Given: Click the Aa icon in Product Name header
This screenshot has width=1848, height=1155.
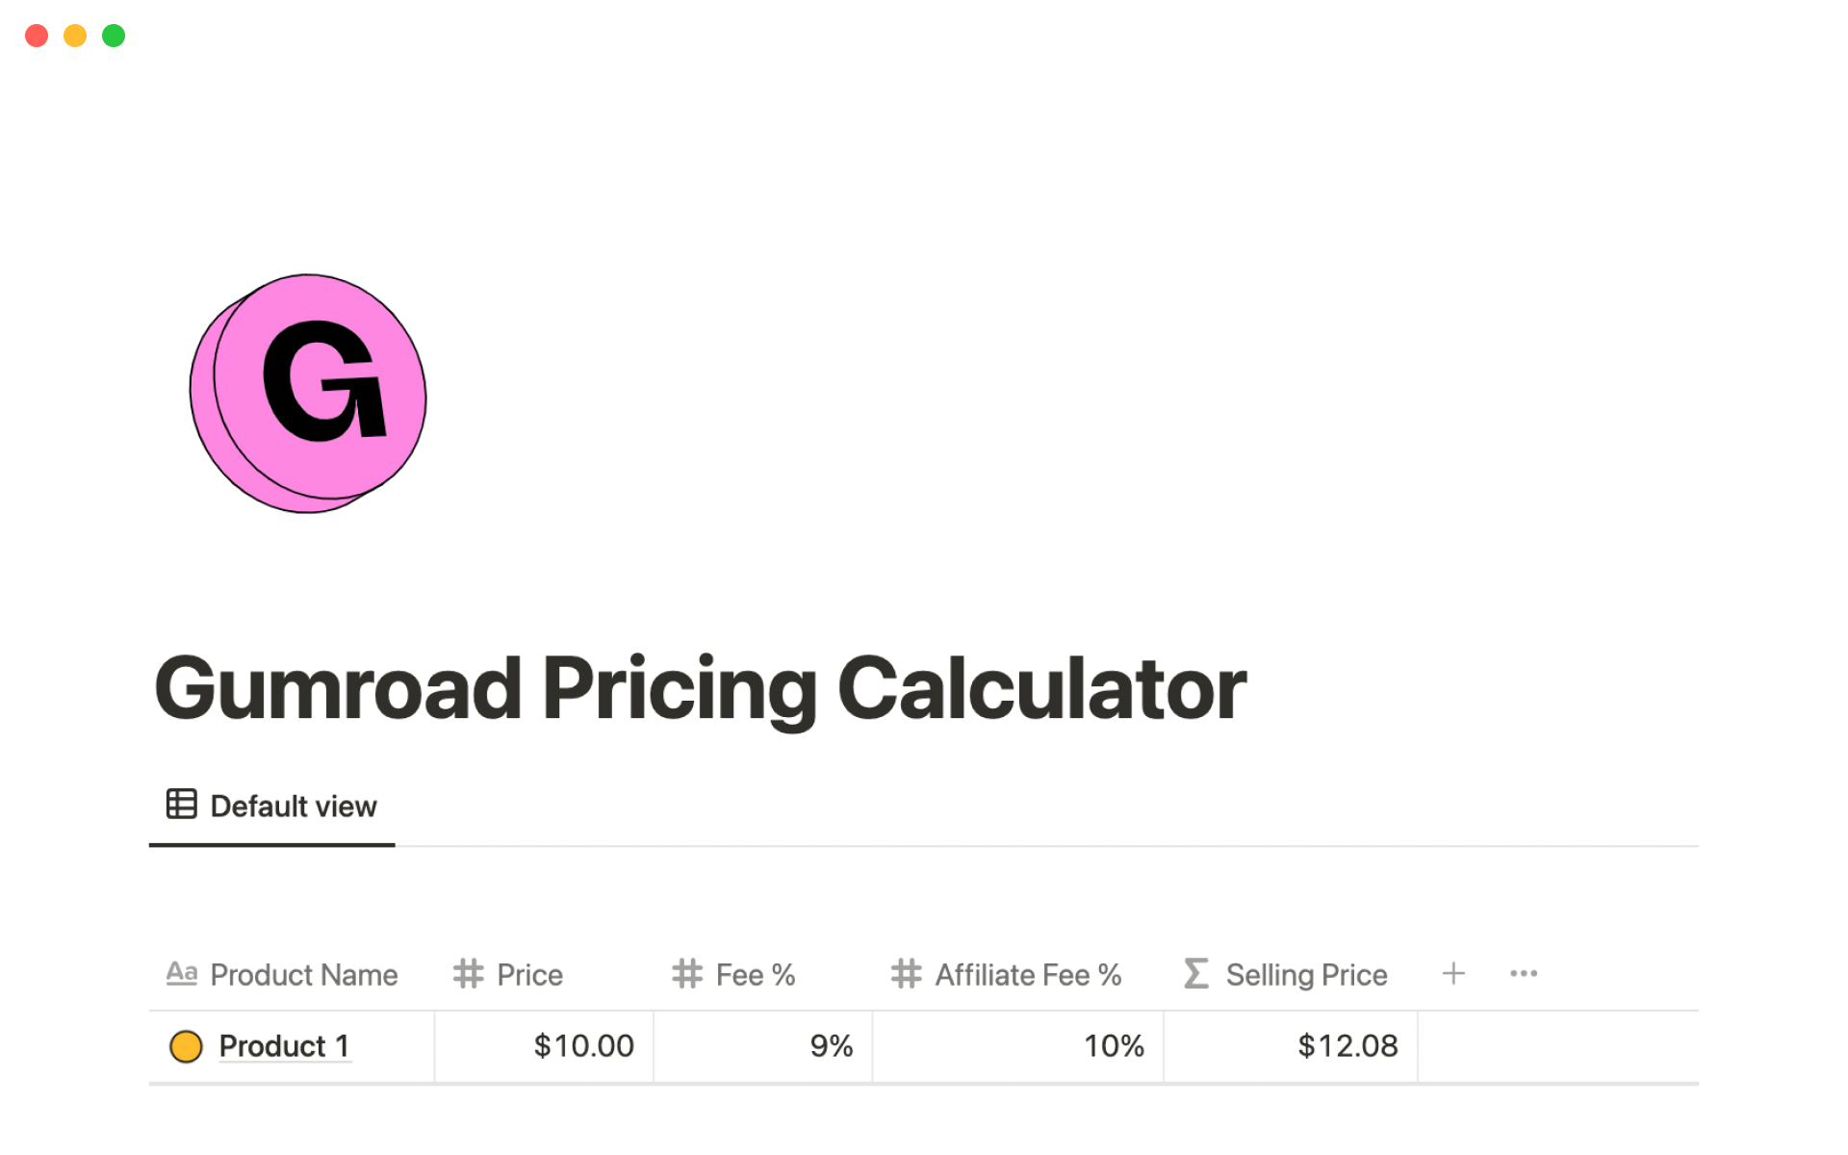Looking at the screenshot, I should pyautogui.click(x=183, y=974).
